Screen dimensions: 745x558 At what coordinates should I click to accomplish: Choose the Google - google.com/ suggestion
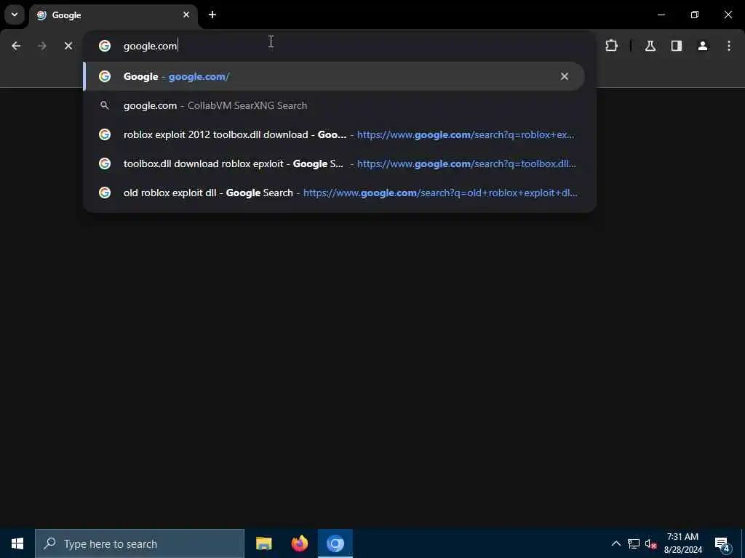point(333,76)
